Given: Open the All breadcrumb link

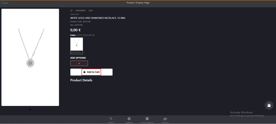Looking at the screenshot, I should (x=71, y=10).
